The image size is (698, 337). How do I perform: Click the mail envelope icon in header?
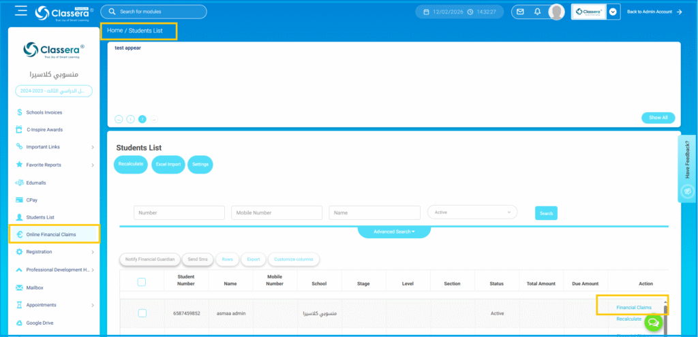pos(521,12)
